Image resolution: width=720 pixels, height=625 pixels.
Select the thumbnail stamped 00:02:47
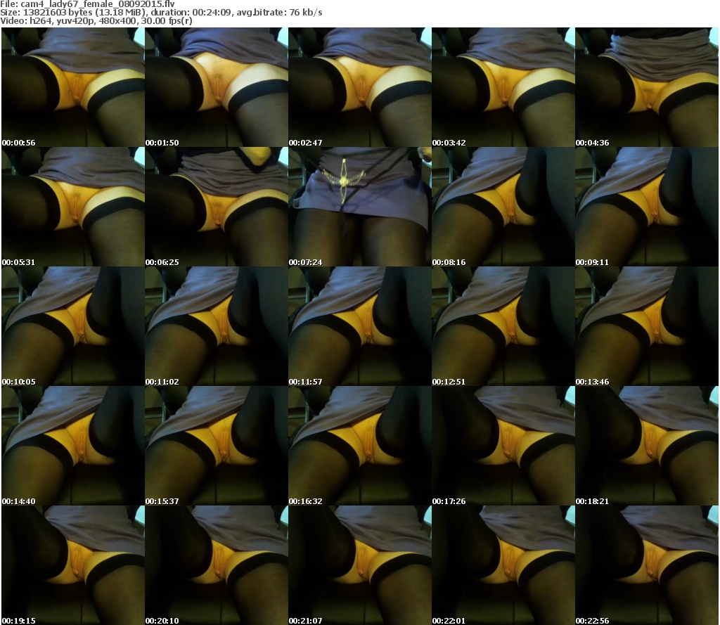coord(360,87)
